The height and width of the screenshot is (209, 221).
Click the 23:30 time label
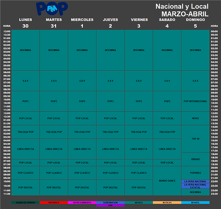214,194
